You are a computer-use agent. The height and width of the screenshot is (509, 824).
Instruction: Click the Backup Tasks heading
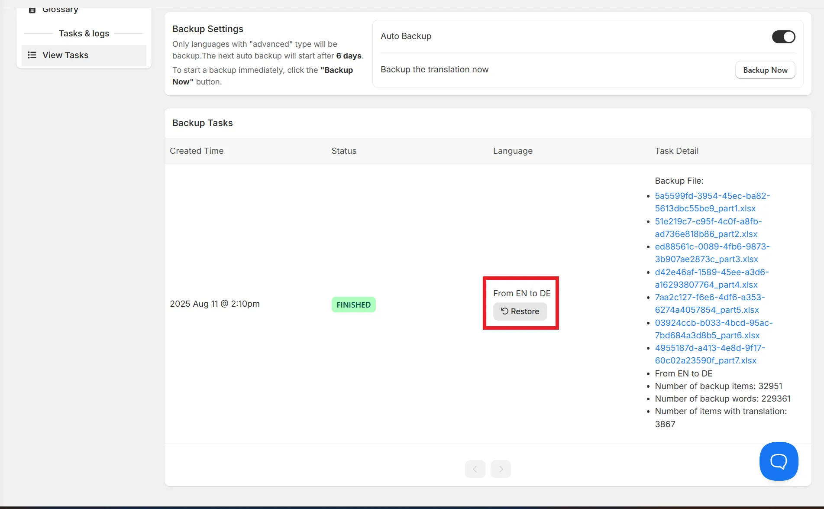202,123
